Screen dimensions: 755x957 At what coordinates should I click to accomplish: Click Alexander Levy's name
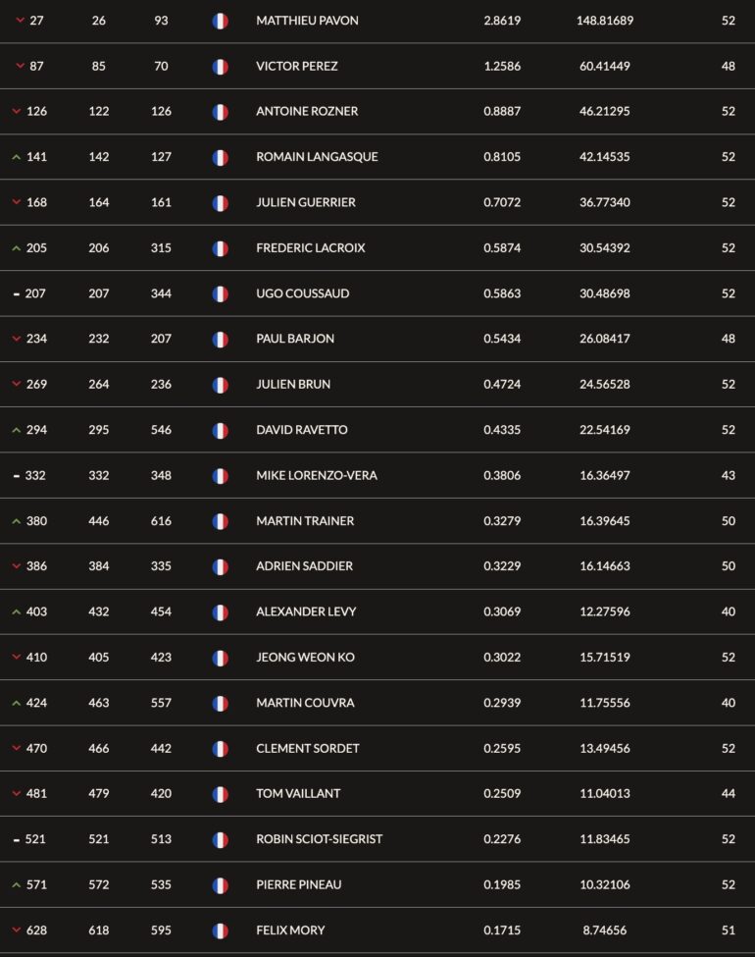point(306,611)
